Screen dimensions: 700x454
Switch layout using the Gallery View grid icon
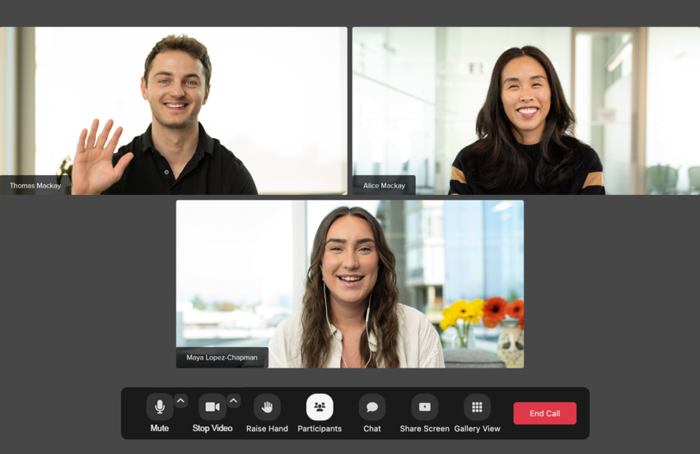[x=477, y=407]
